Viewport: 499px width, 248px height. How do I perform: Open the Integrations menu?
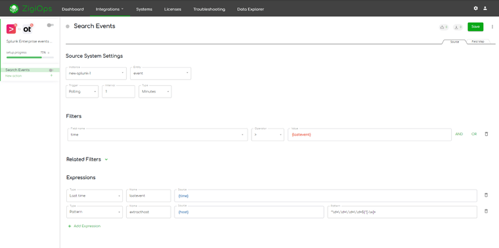tap(110, 9)
